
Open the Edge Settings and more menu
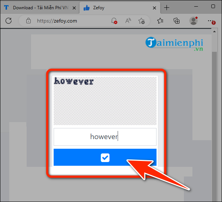[x=211, y=21]
